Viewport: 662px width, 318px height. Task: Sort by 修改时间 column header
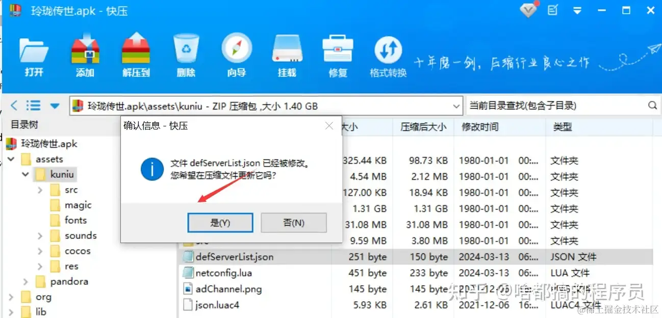[x=480, y=127]
